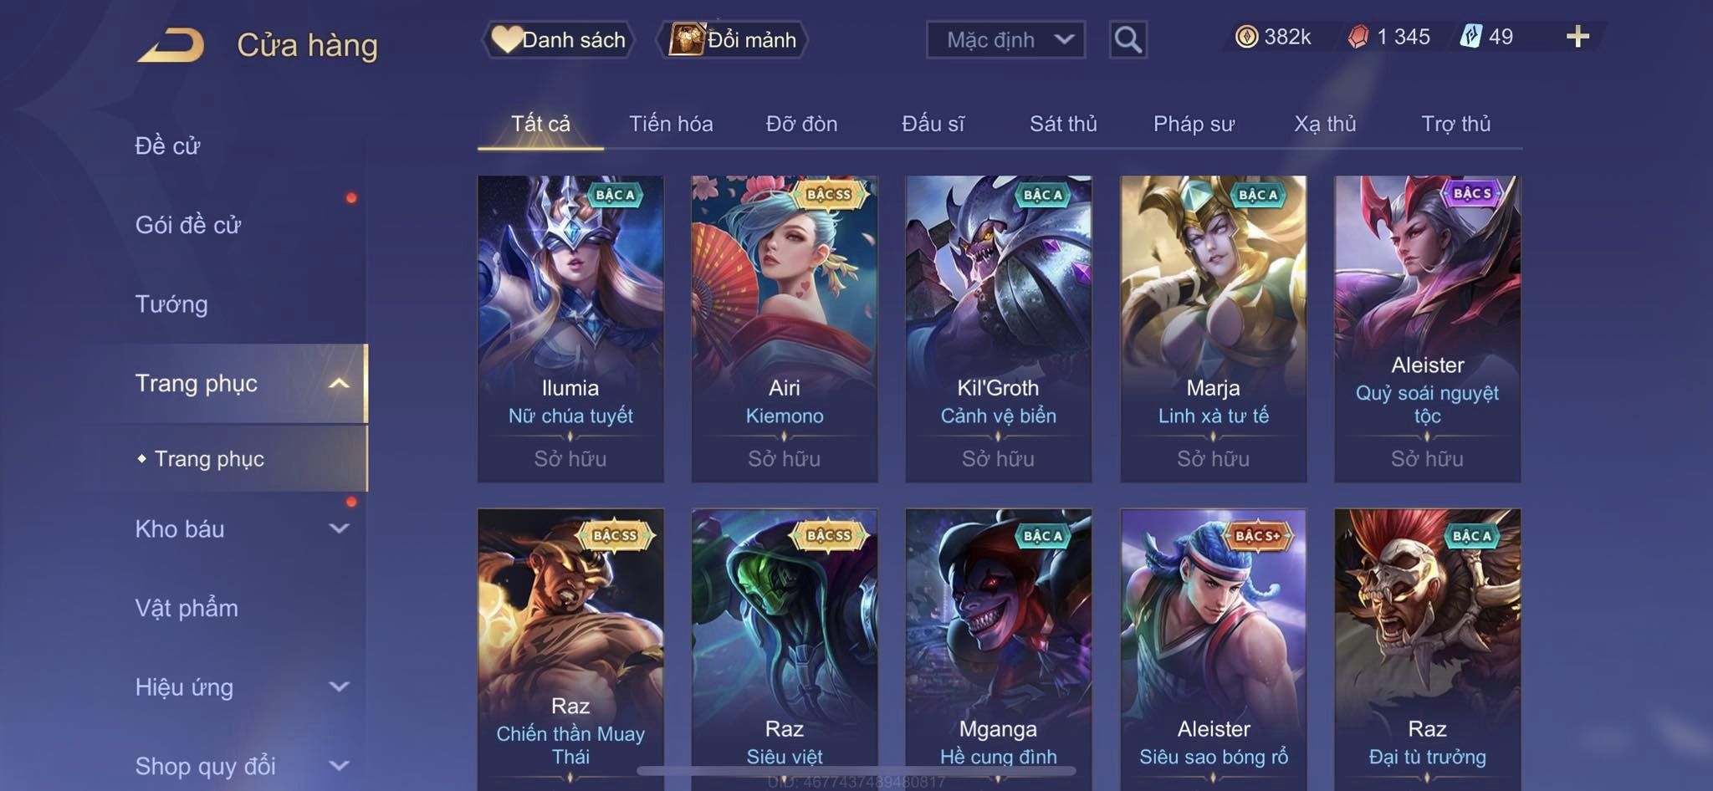Switch to the Pháp sư tab
This screenshot has width=1713, height=791.
coord(1194,124)
